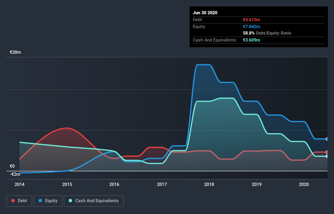Click the 2020 x-axis label

(304, 184)
